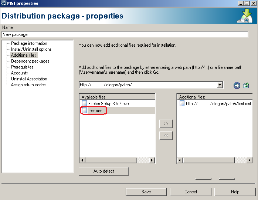The height and width of the screenshot is (200, 258).
Task: Click the >> add files button
Action: pyautogui.click(x=166, y=124)
